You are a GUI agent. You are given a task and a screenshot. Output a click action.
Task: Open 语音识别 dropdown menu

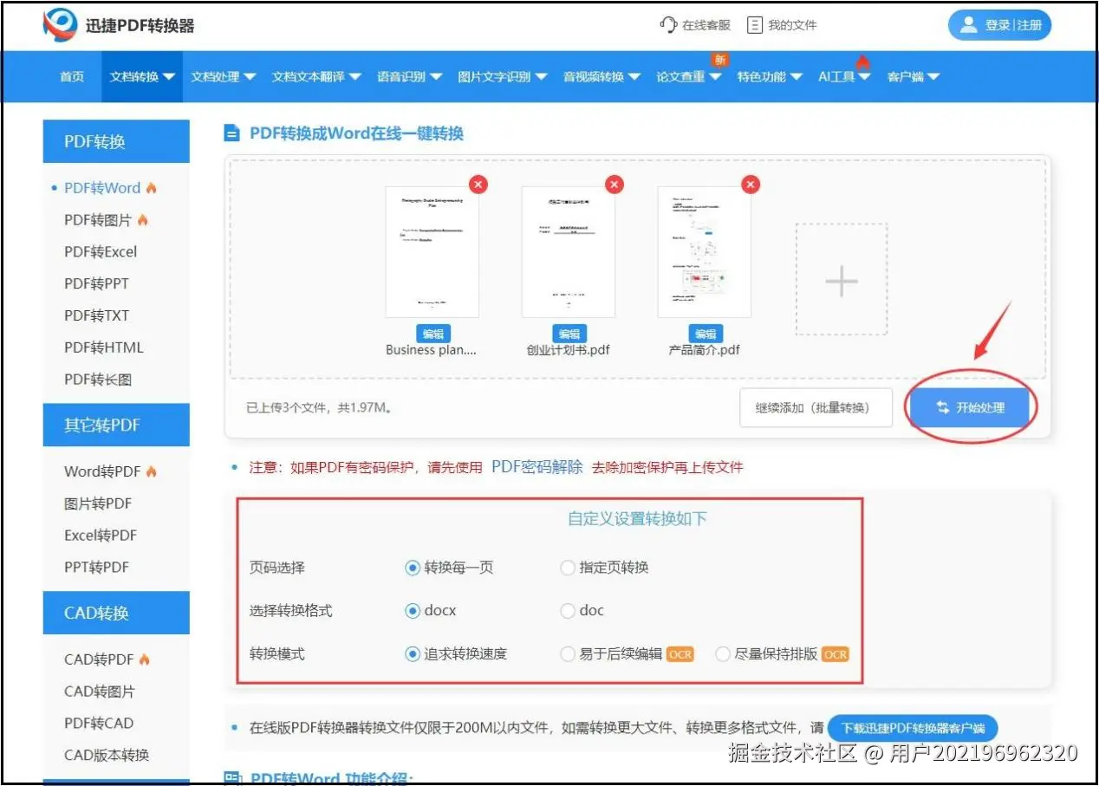tap(409, 76)
